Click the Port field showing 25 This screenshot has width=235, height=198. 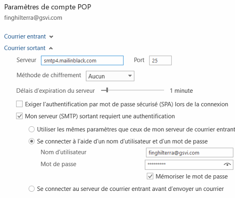point(160,60)
